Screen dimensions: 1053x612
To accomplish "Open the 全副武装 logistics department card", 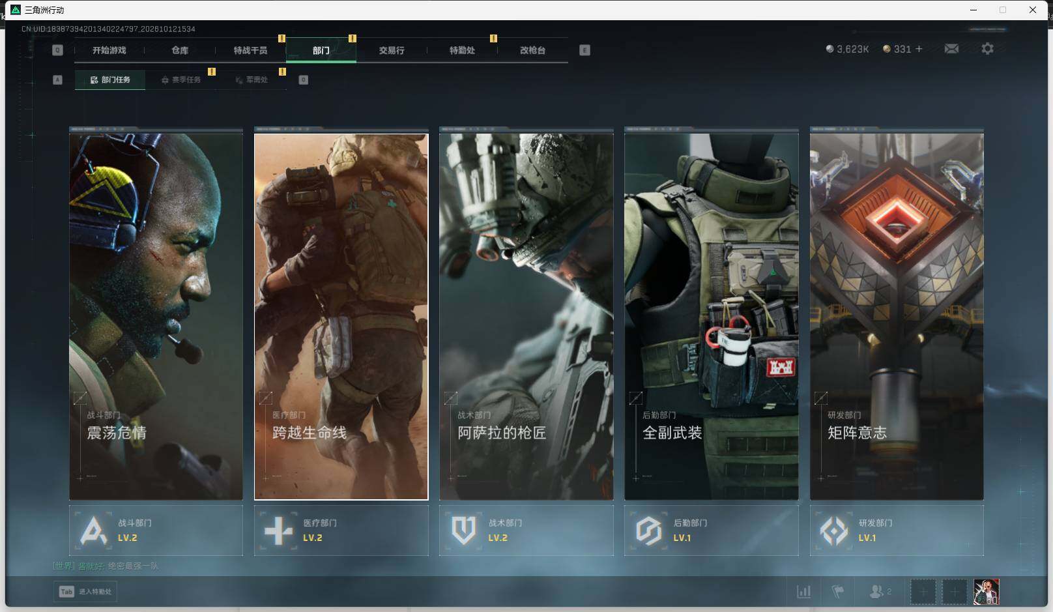I will 711,315.
